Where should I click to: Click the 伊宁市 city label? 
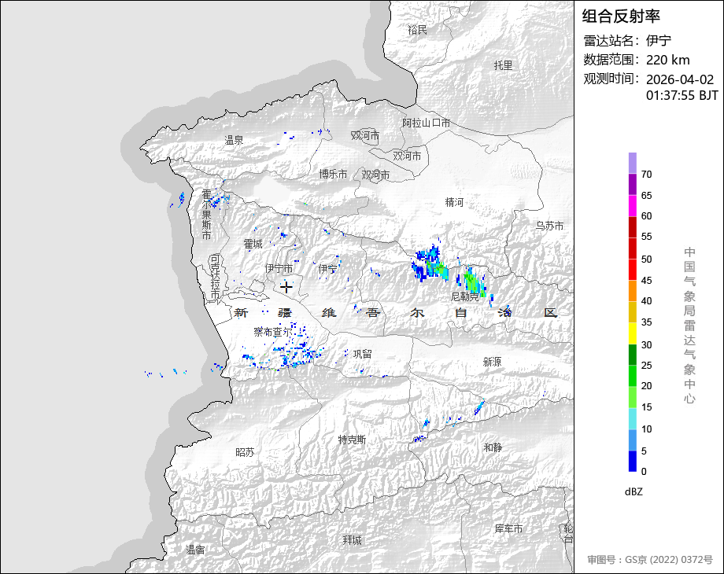pyautogui.click(x=279, y=268)
